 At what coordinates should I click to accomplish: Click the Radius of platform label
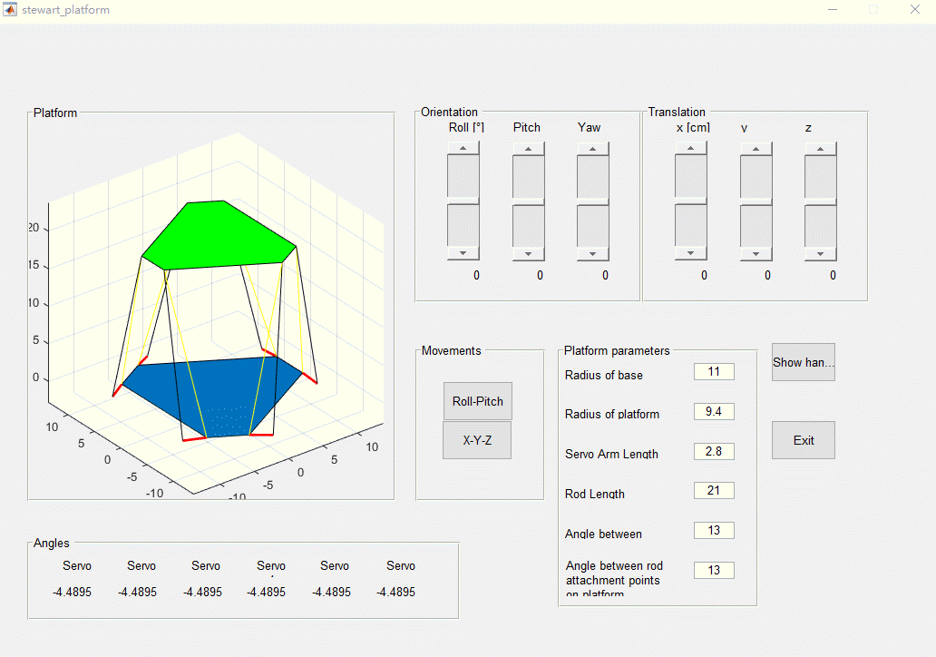click(612, 414)
